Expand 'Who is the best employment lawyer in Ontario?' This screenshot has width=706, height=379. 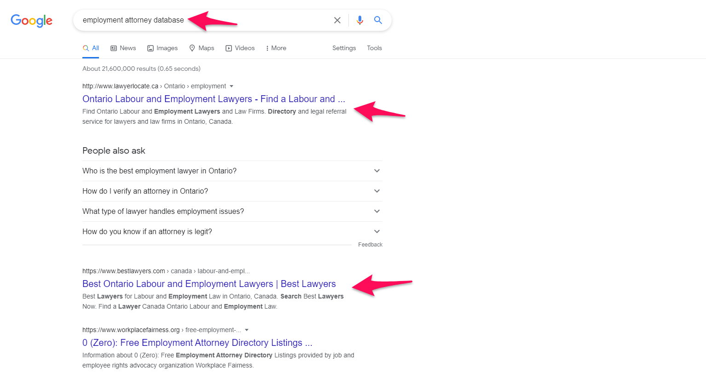pyautogui.click(x=376, y=171)
